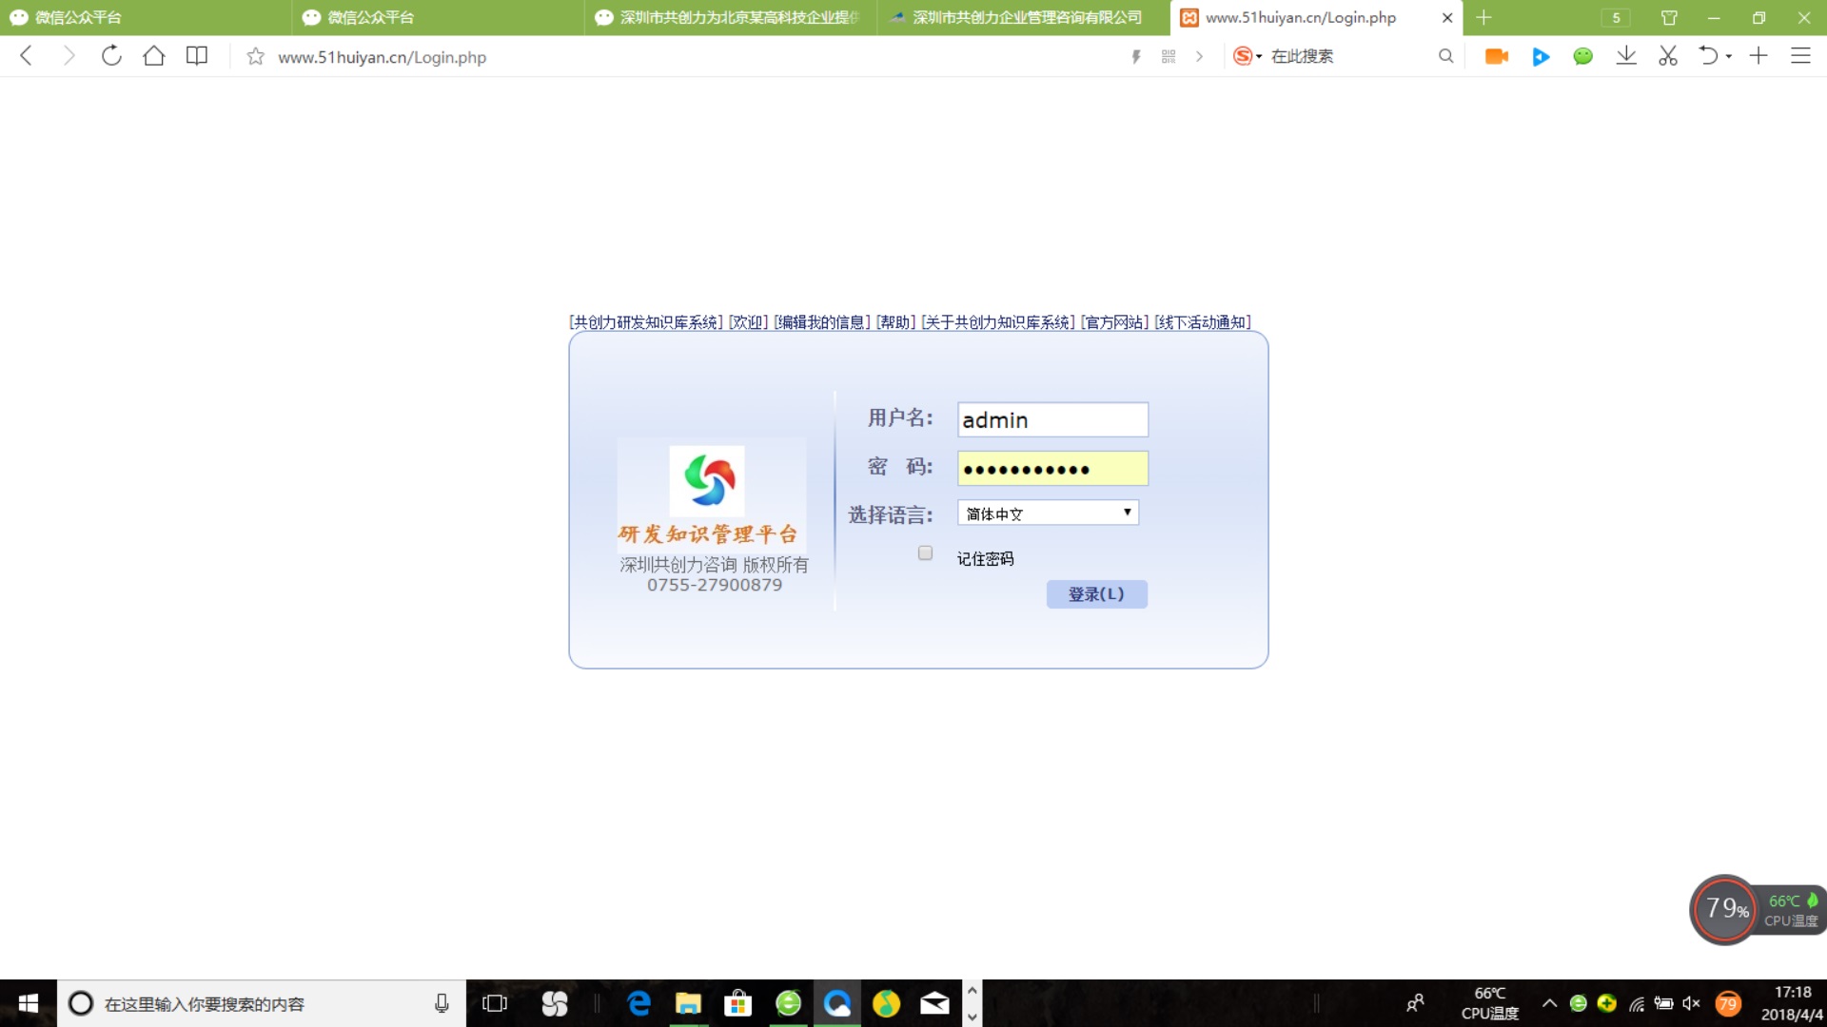Open the orange video camera toolbar icon
1827x1027 pixels.
point(1497,57)
